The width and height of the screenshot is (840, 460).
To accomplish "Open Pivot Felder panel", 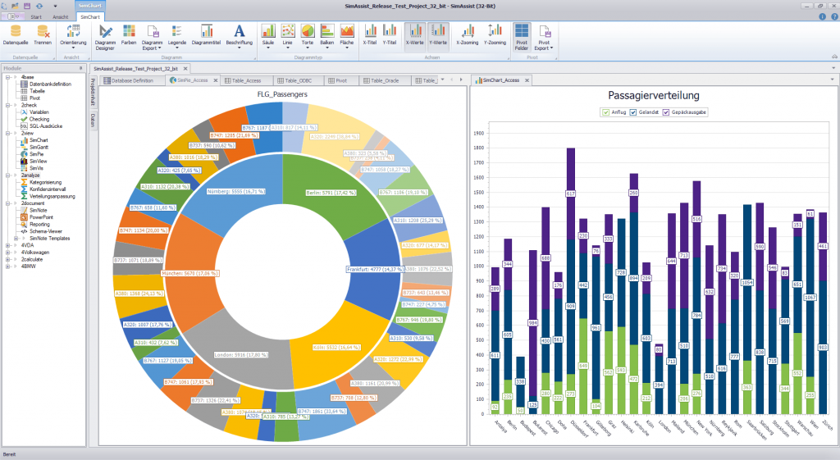I will [521, 38].
